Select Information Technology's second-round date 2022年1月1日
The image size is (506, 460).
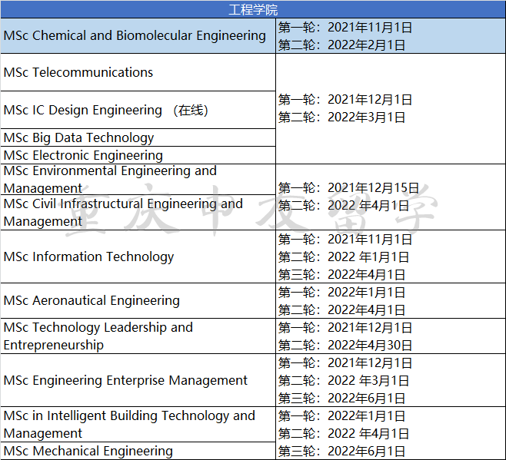[343, 257]
